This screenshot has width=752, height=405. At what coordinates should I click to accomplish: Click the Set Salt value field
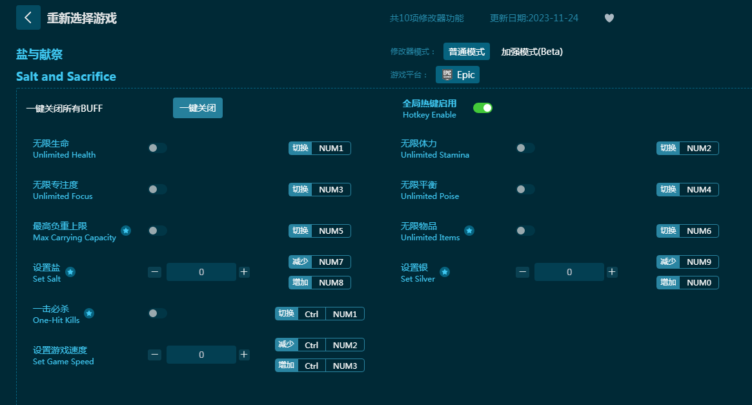pyautogui.click(x=201, y=272)
